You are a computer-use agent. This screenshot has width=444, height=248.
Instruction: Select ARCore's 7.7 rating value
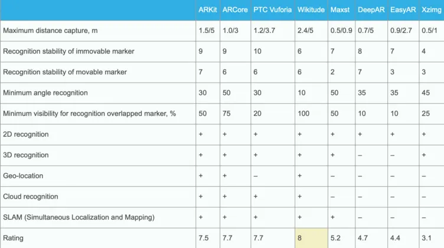pyautogui.click(x=227, y=238)
